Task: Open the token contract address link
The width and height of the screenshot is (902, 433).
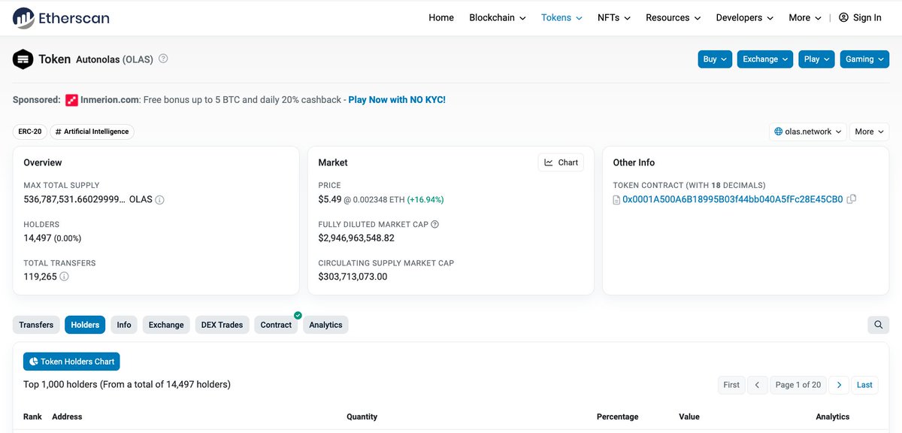Action: (x=732, y=199)
